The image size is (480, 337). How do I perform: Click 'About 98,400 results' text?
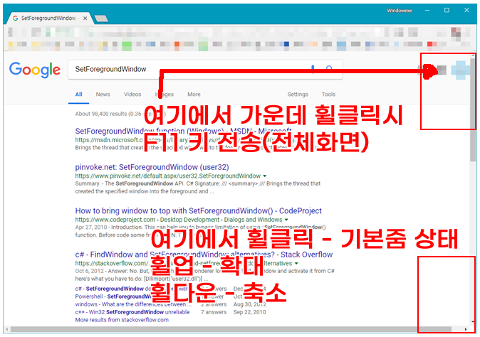tap(101, 114)
